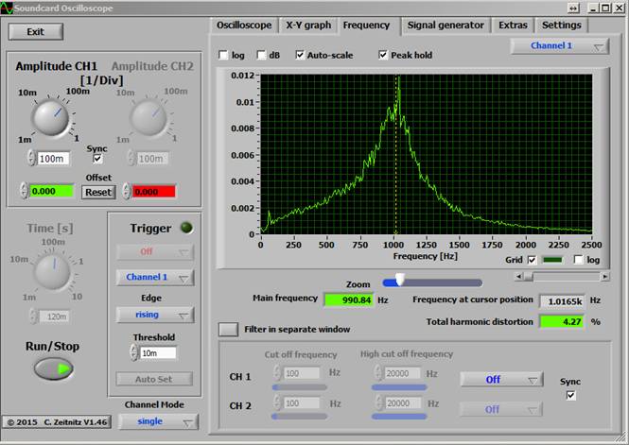Click the Trigger status LED indicator
629x445 pixels.
coord(184,228)
